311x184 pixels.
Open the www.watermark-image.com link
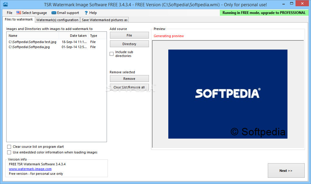point(30,169)
